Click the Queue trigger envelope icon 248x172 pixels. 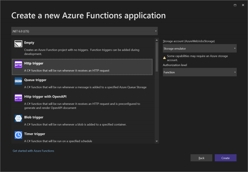(18, 81)
